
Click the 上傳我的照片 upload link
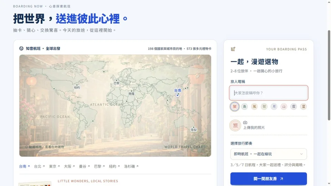254,127
